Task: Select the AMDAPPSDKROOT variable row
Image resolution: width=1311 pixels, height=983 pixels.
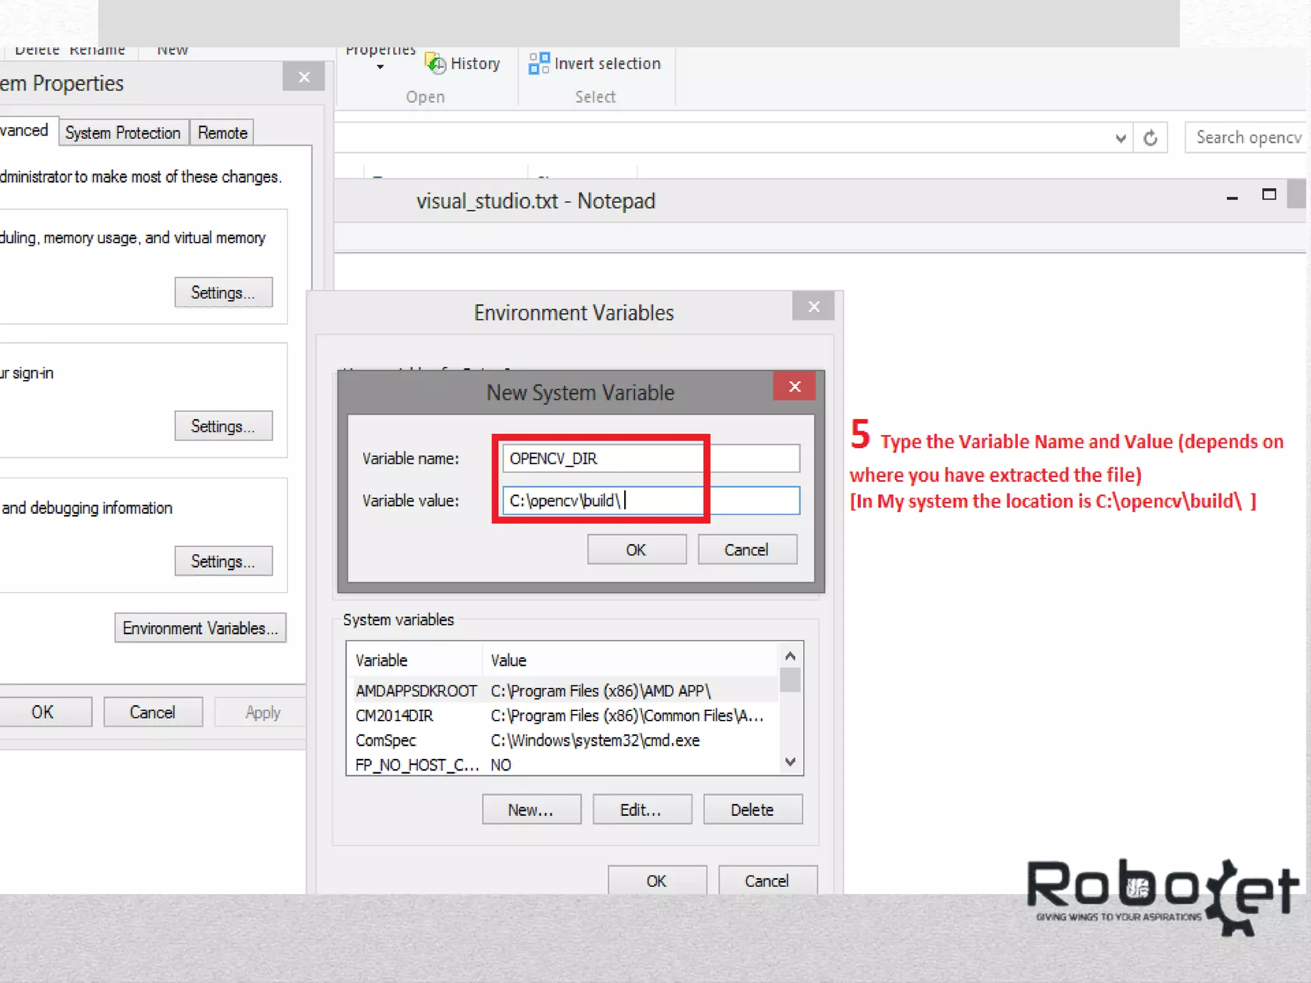Action: (416, 691)
